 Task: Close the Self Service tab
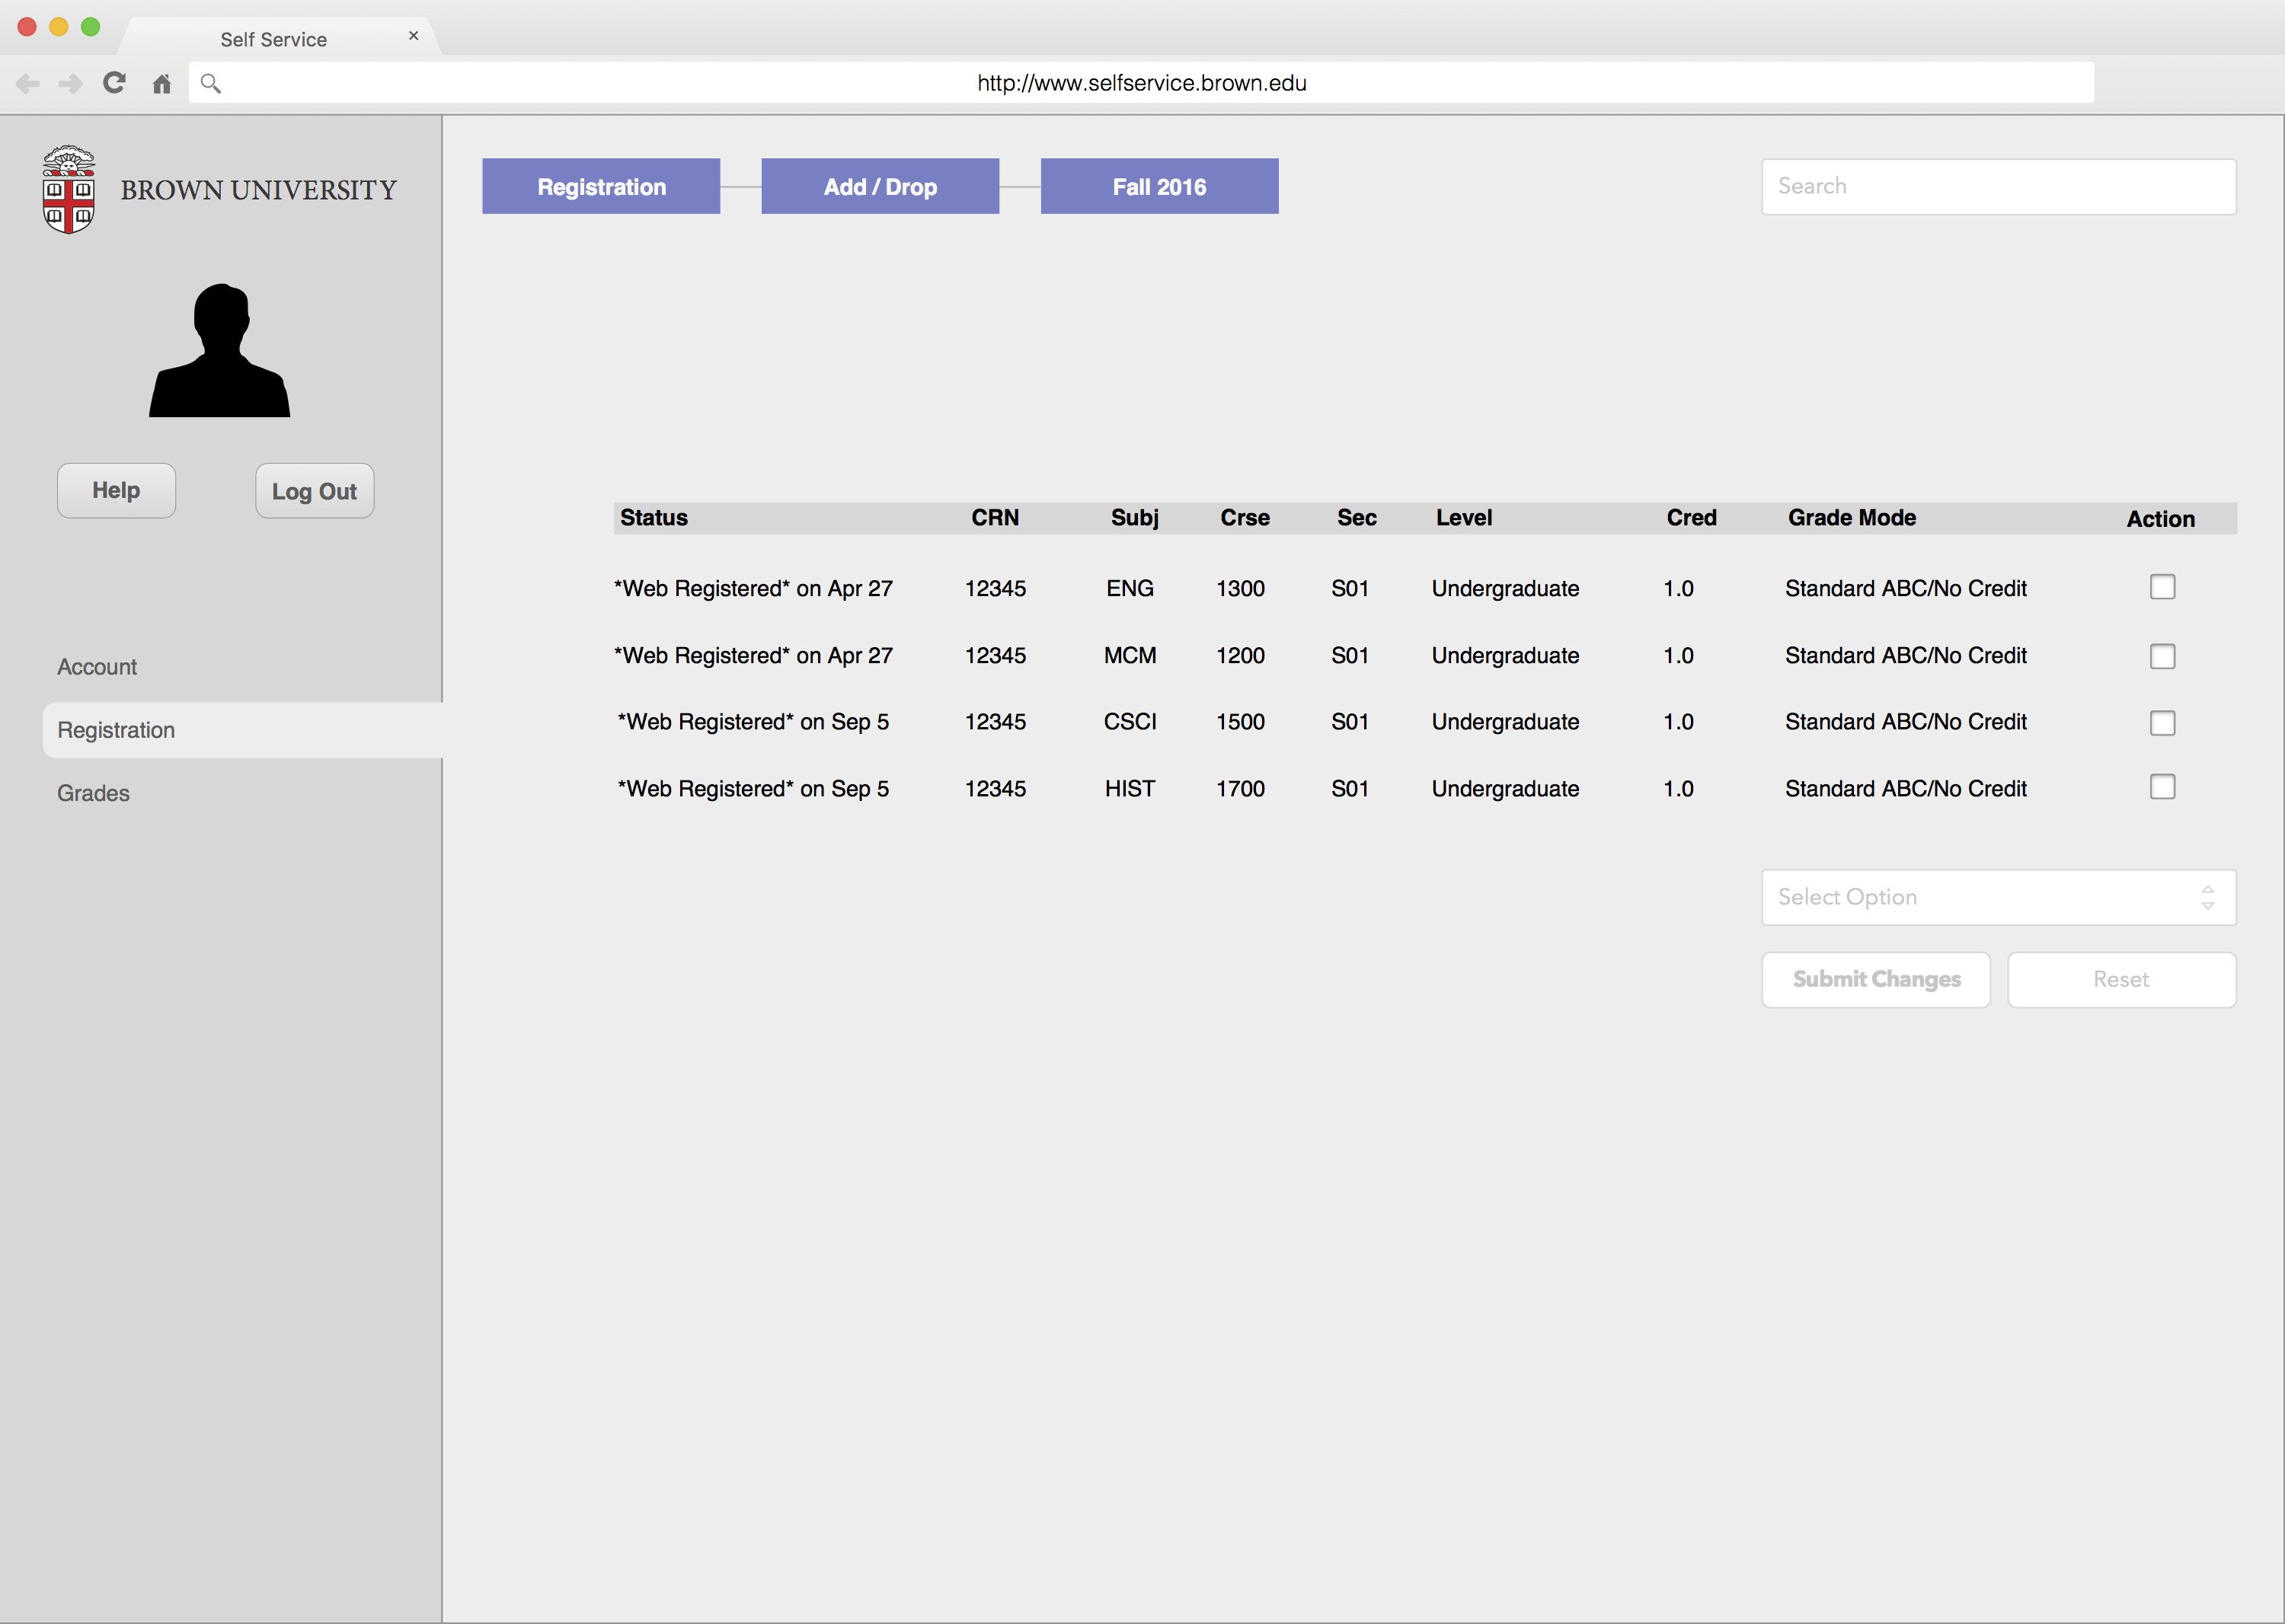click(x=413, y=36)
